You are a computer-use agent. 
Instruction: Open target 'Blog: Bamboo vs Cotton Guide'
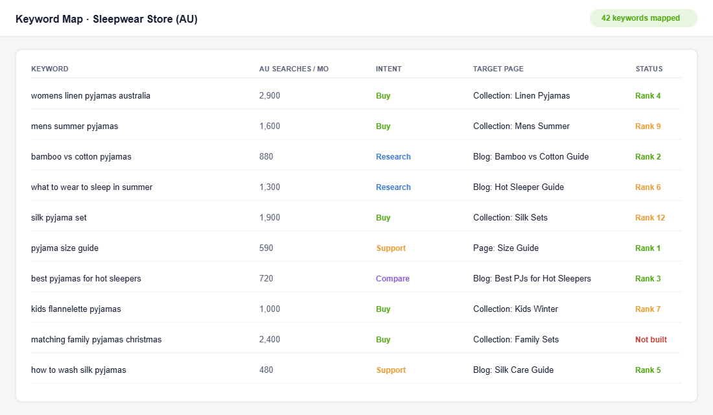531,156
